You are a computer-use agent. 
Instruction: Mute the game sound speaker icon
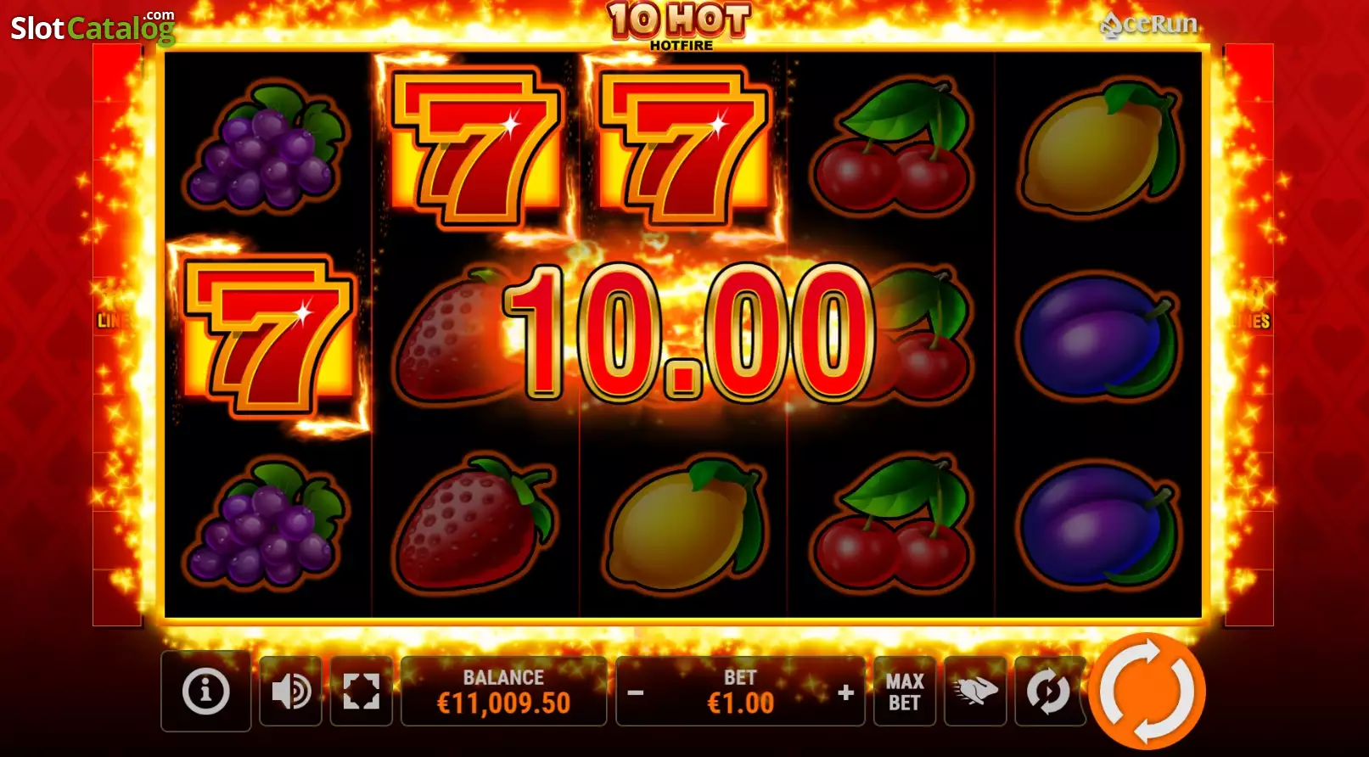[290, 692]
